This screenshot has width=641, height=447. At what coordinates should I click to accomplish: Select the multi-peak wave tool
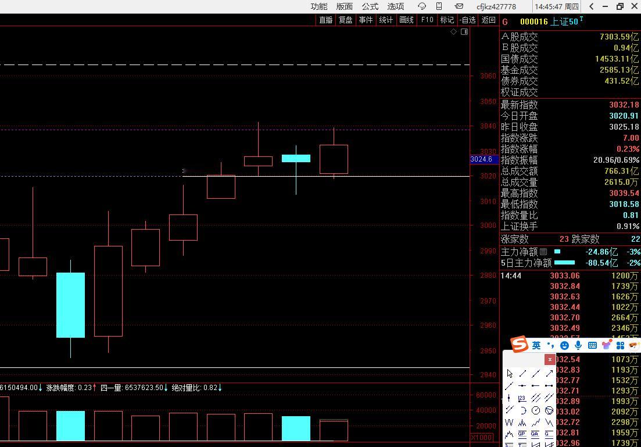(x=522, y=423)
